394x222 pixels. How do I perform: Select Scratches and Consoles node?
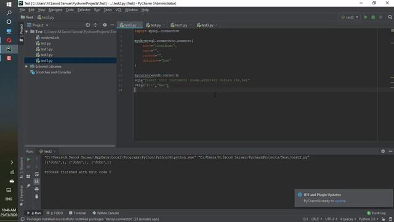[x=50, y=72]
